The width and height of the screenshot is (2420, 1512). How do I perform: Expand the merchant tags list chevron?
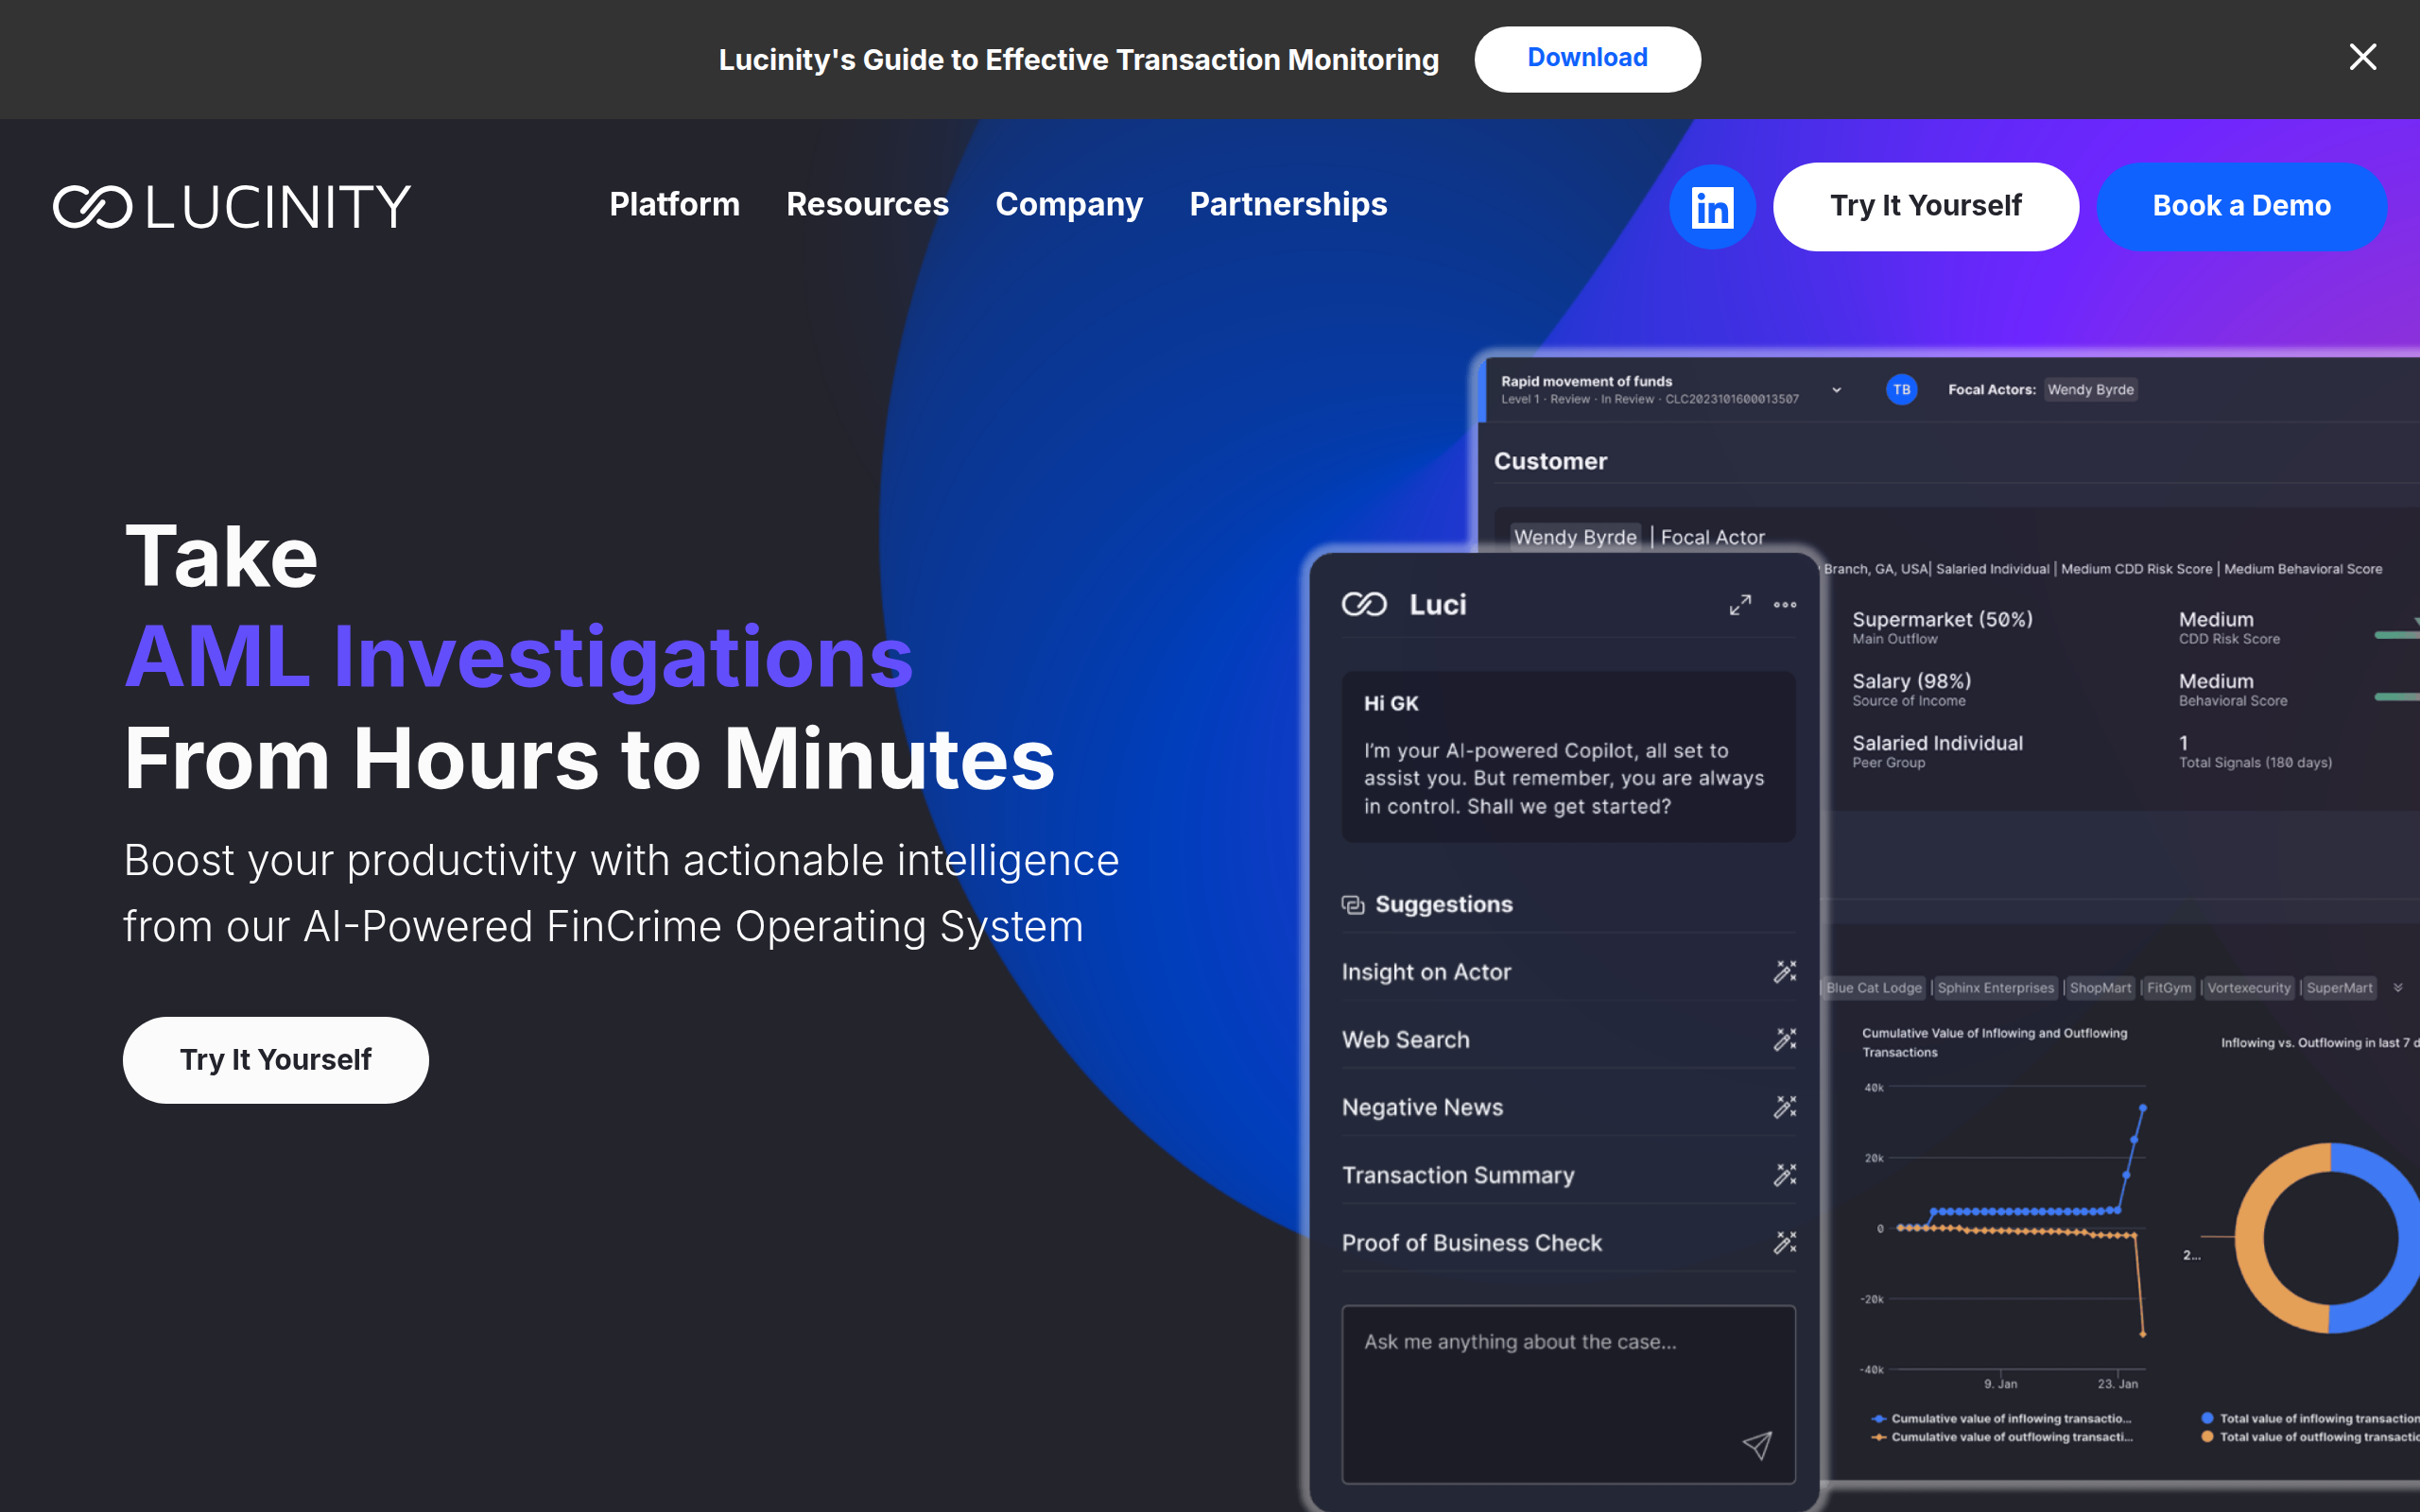2397,988
